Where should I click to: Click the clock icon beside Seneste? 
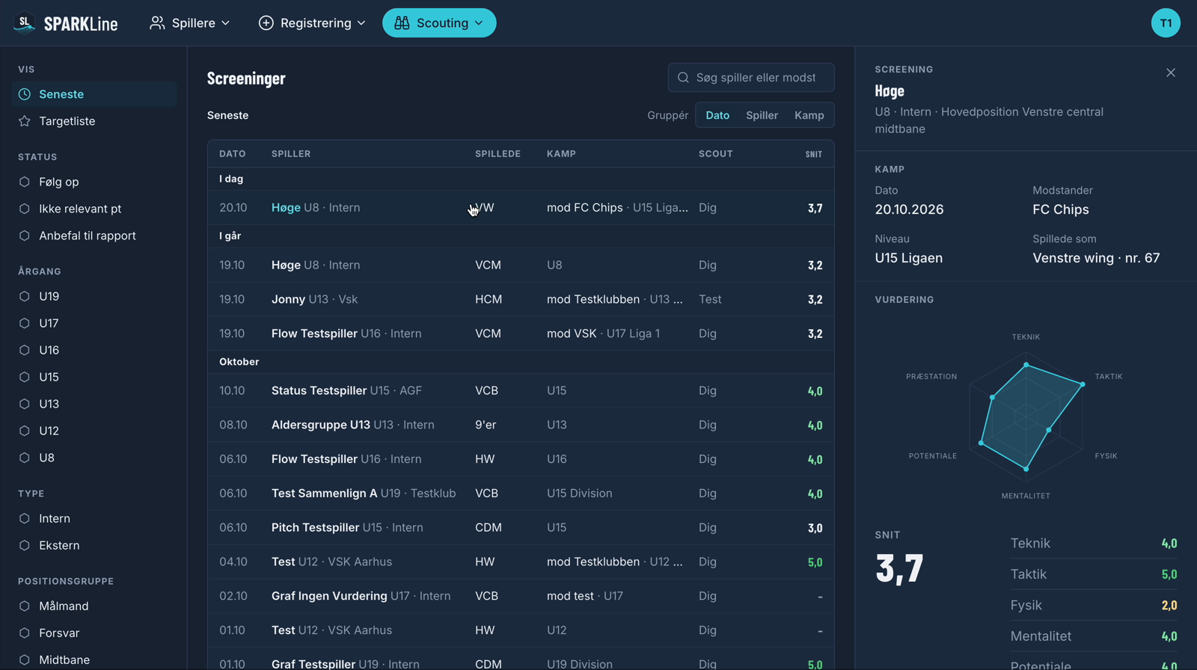click(25, 94)
